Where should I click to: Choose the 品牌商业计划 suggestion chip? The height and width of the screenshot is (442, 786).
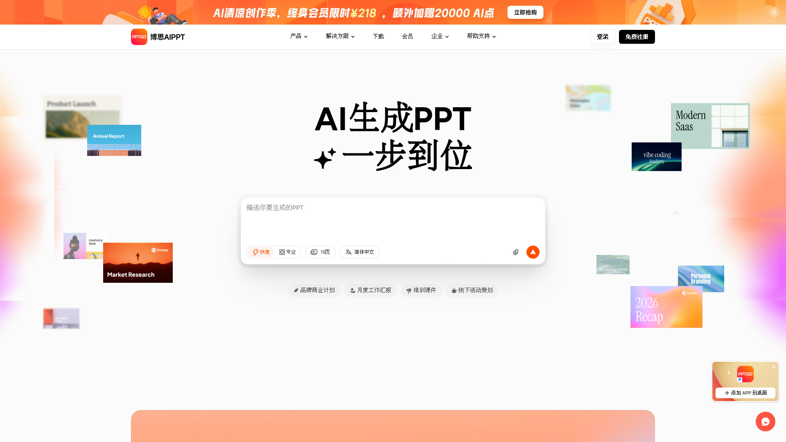click(314, 290)
